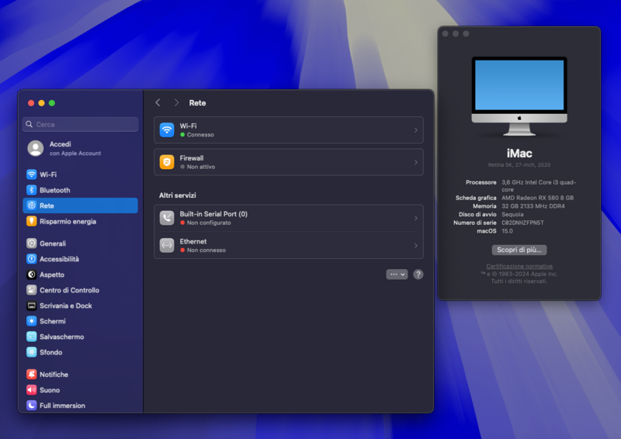Click the Full immersion moon icon
The image size is (621, 439).
(x=31, y=406)
